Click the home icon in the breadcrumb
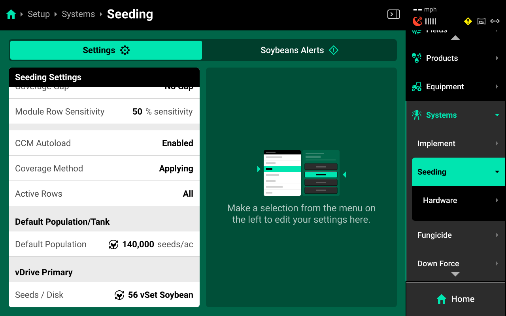 (x=11, y=15)
